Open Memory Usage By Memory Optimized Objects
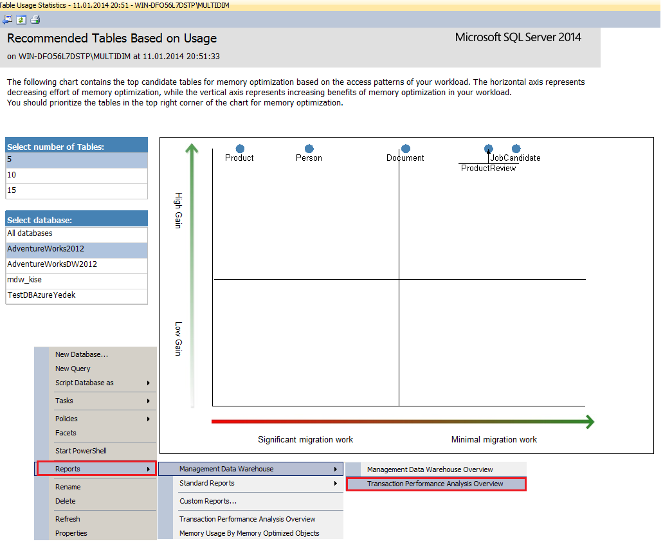 249,533
